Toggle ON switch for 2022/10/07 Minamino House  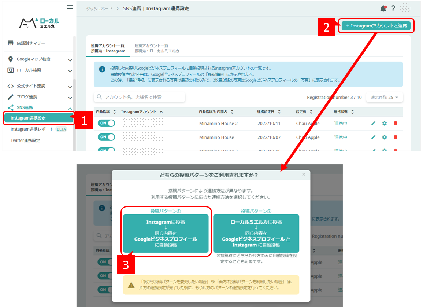pos(106,137)
